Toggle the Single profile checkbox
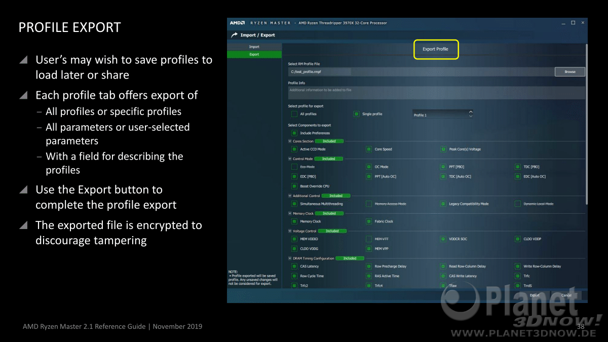The height and width of the screenshot is (342, 608). [357, 114]
